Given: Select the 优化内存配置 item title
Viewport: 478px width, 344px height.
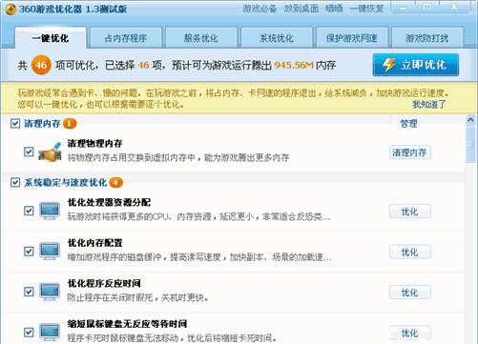Looking at the screenshot, I should point(94,243).
